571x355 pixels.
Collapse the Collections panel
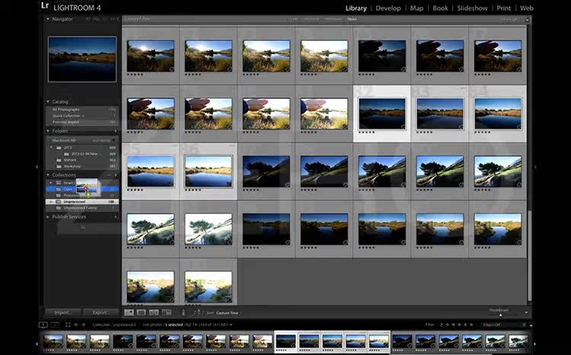(x=48, y=175)
